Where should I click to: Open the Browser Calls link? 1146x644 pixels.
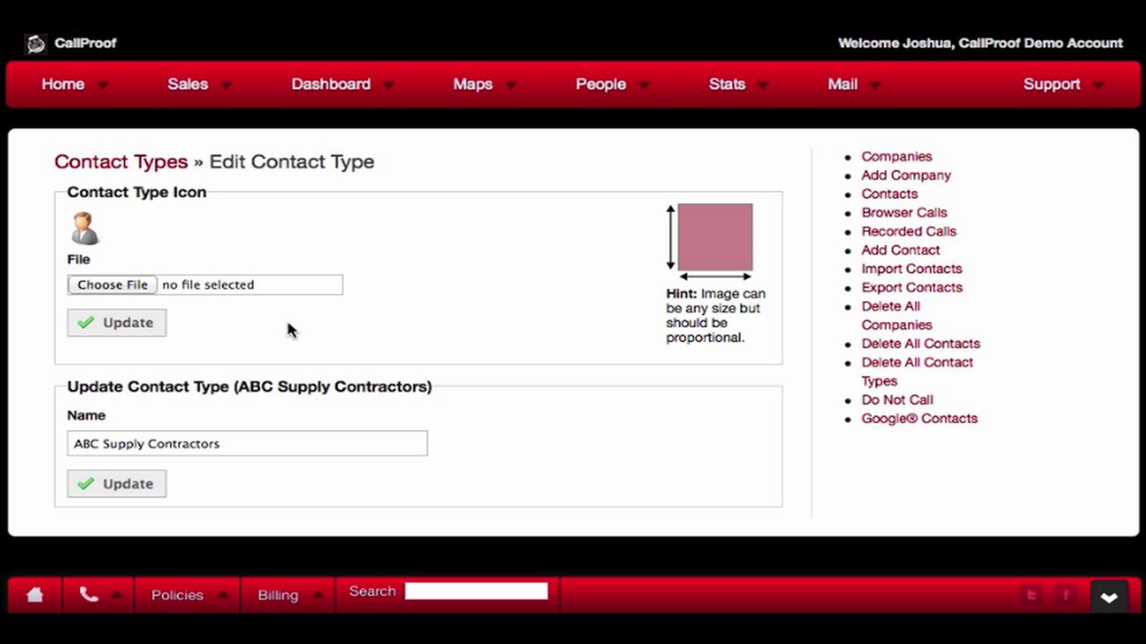(x=904, y=212)
